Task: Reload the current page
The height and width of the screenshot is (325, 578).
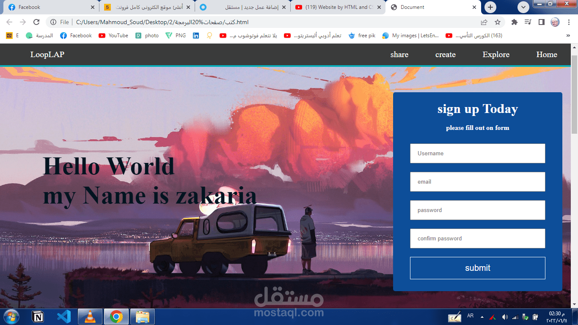Action: (x=36, y=22)
